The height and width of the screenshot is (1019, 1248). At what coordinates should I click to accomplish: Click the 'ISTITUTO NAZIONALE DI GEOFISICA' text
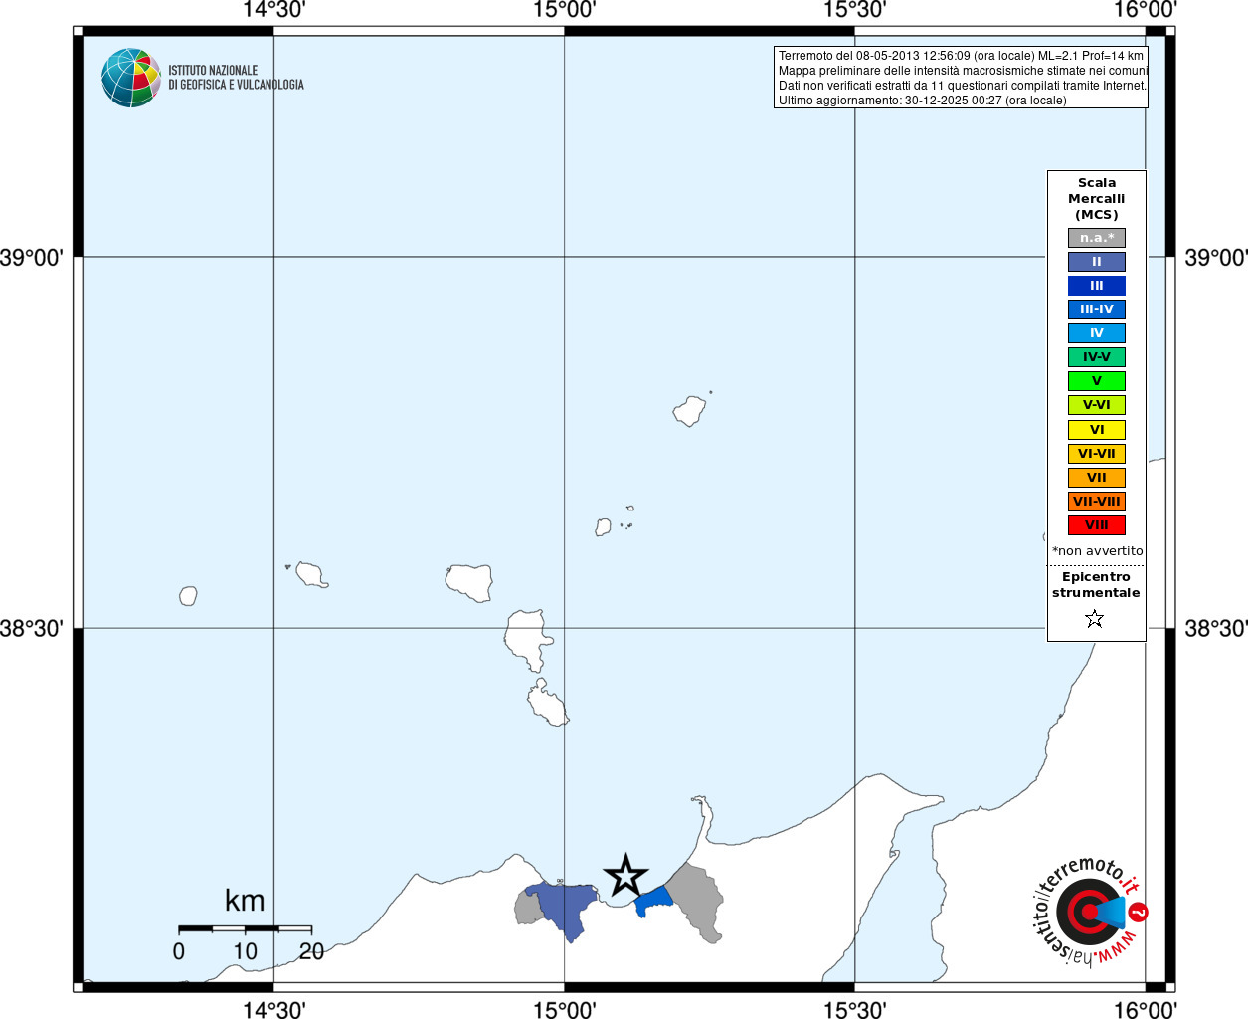coord(236,78)
